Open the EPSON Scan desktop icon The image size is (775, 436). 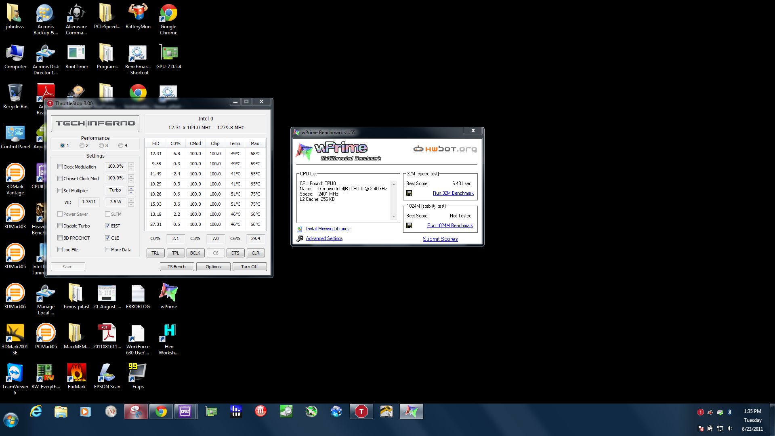(x=107, y=377)
